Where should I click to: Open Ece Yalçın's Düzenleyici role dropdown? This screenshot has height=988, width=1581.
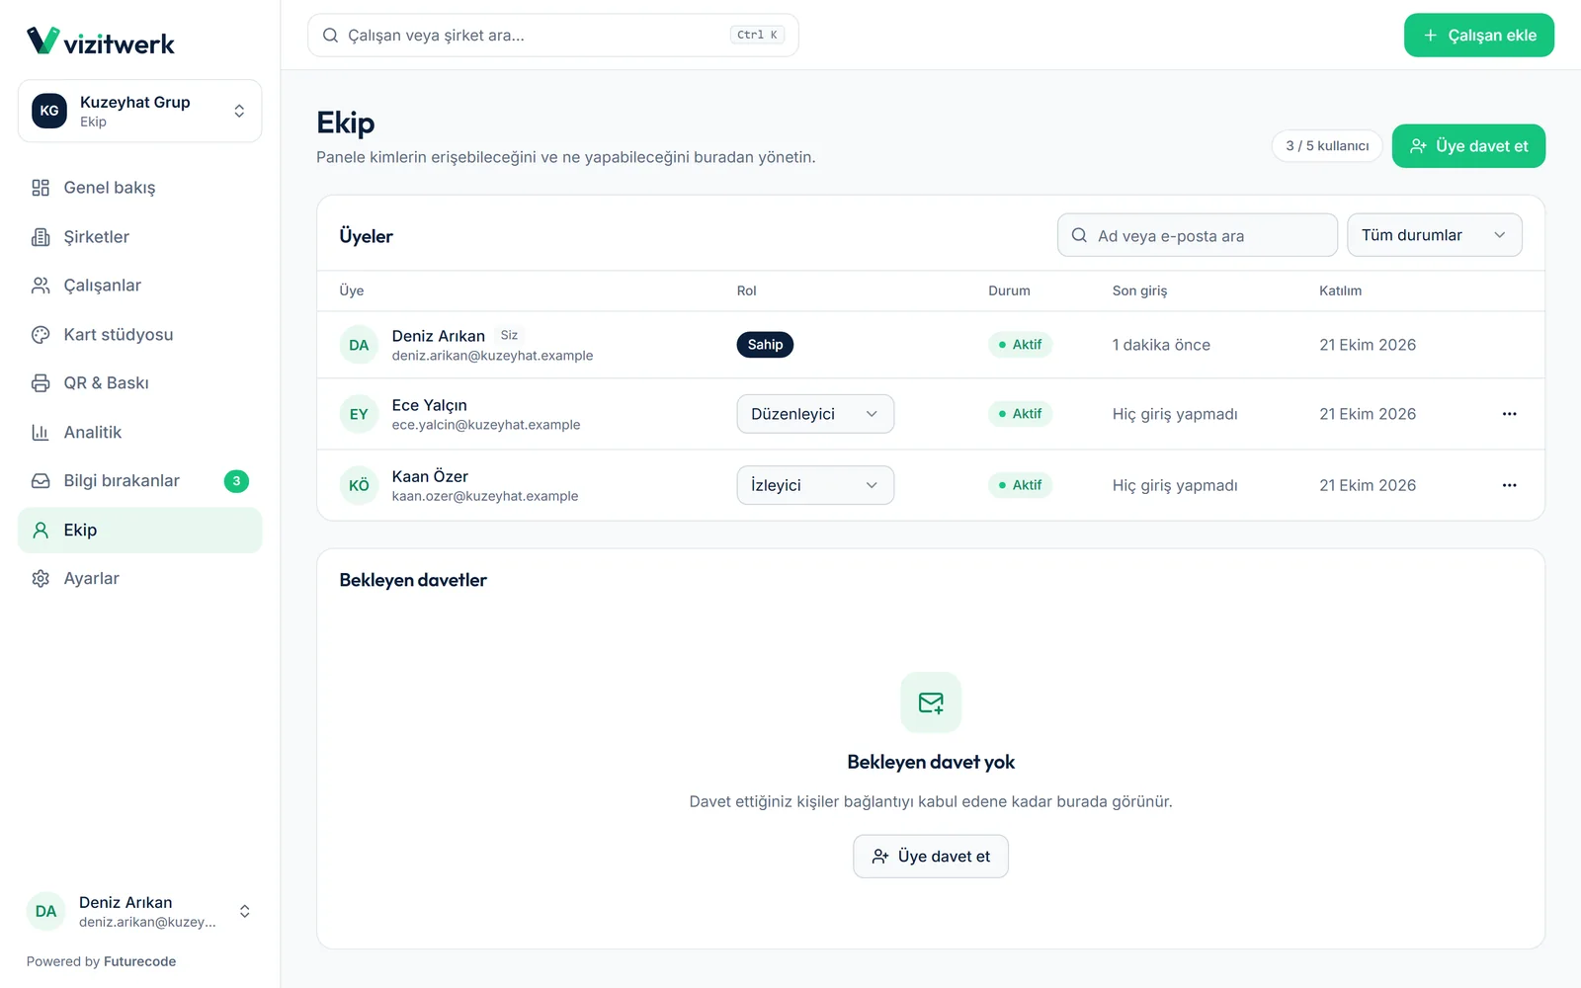(815, 414)
